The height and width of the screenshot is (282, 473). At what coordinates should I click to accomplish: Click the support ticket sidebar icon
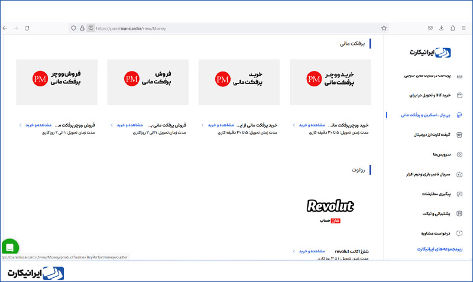click(459, 213)
